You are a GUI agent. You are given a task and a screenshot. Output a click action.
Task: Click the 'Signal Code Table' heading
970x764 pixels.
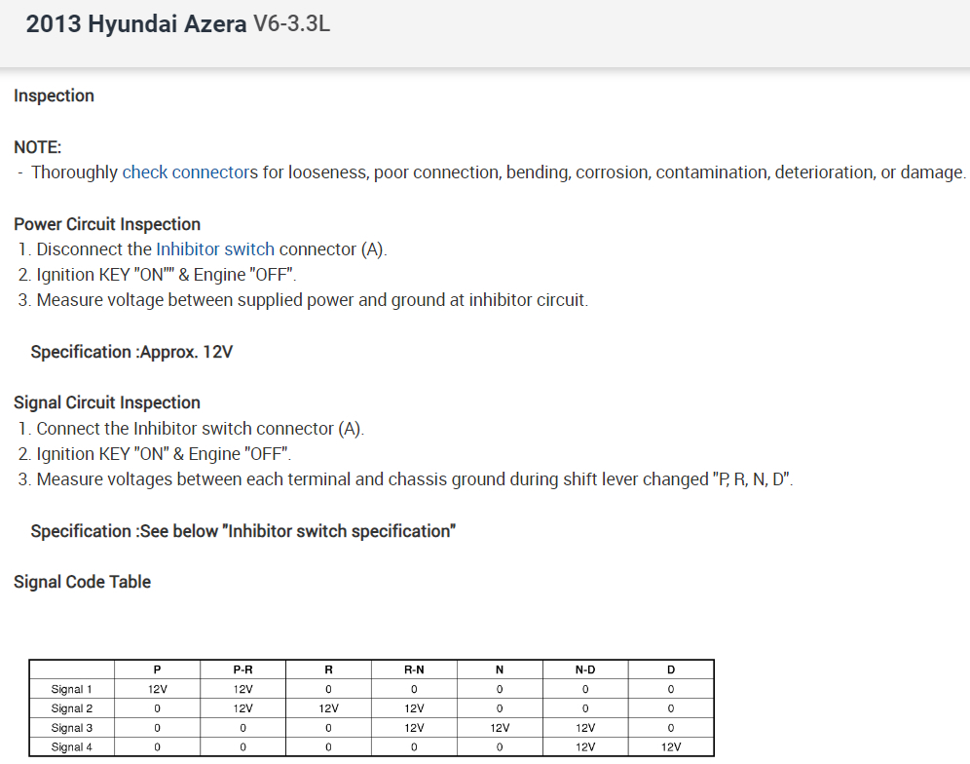click(x=82, y=582)
